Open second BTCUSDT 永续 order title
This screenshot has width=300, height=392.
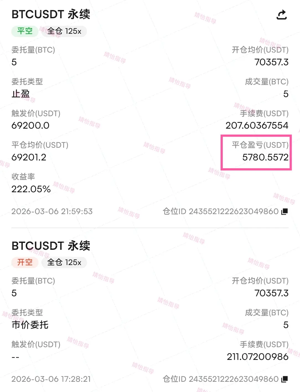[51, 246]
